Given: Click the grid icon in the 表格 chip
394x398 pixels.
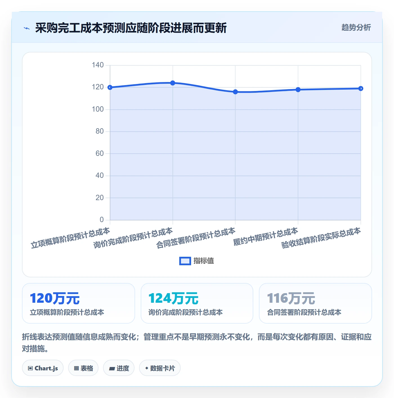Looking at the screenshot, I should (76, 368).
